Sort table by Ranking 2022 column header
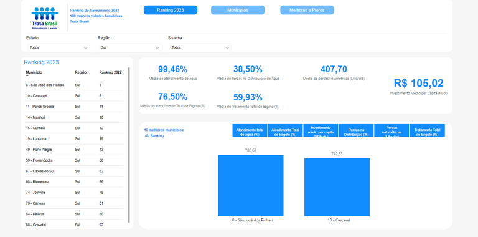The image size is (478, 237). pyautogui.click(x=110, y=72)
